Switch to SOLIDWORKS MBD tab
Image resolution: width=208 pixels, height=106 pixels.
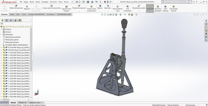point(64,15)
